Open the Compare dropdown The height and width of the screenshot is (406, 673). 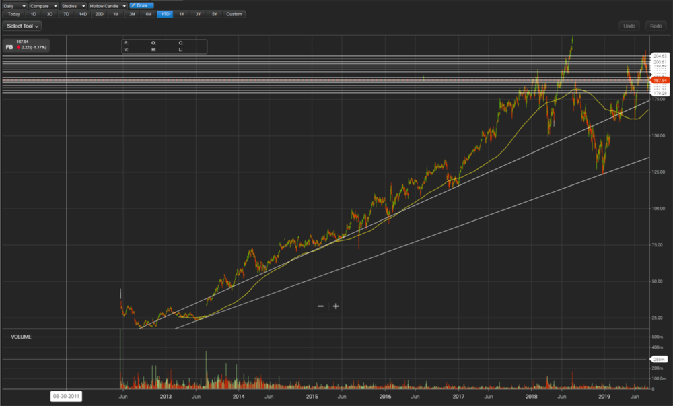43,5
